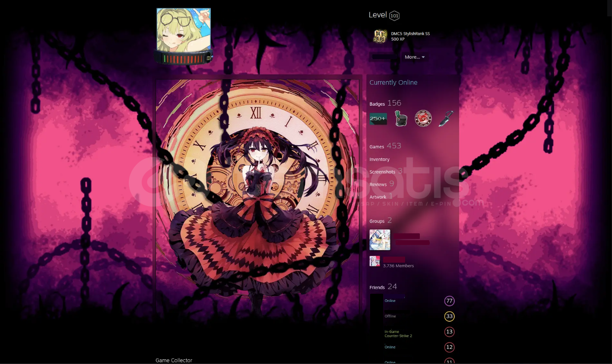Open the group avatar beside 3,736 Members
The width and height of the screenshot is (612, 364).
pos(374,261)
